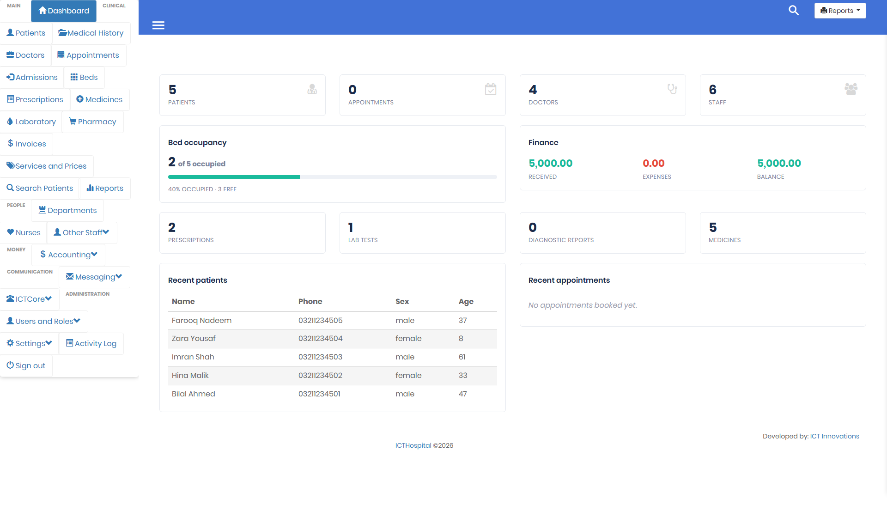This screenshot has width=887, height=511.
Task: Click the search magnifier icon in header
Action: pyautogui.click(x=794, y=10)
